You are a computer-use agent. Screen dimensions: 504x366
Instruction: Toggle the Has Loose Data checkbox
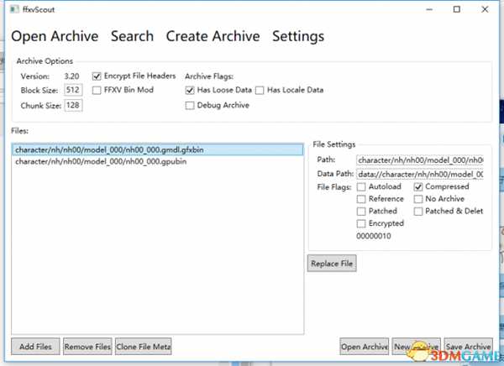(189, 90)
